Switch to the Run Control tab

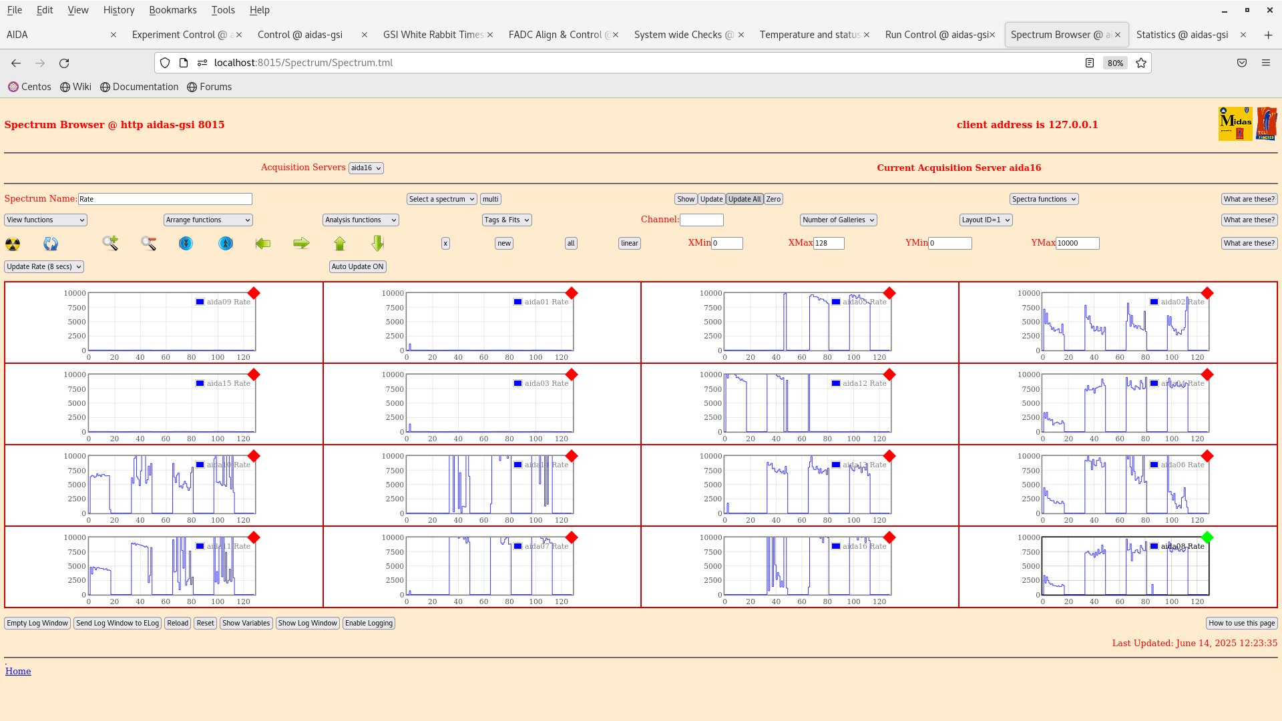coord(936,35)
